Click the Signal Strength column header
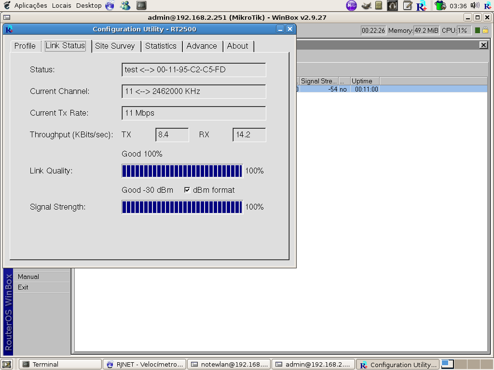This screenshot has height=370, width=494. click(x=319, y=81)
